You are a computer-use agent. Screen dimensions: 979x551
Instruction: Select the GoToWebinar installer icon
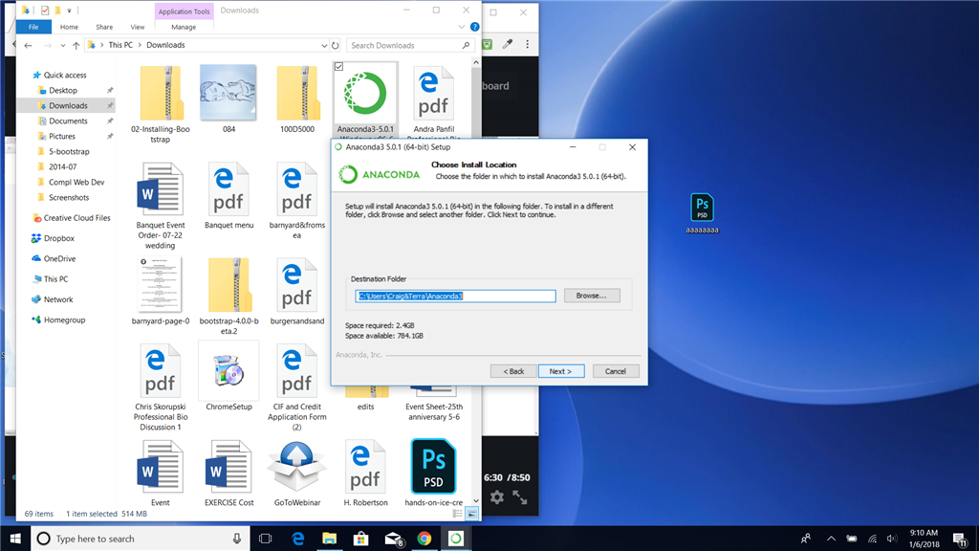[x=297, y=467]
